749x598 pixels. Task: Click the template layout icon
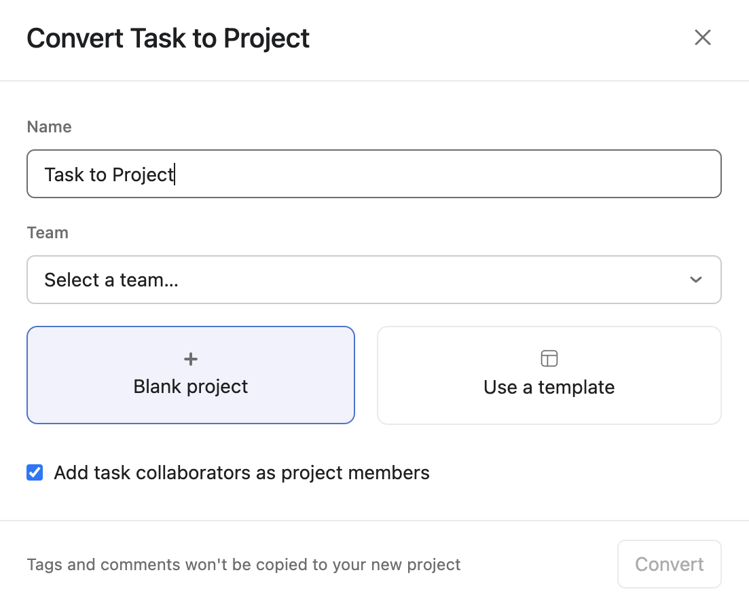549,358
